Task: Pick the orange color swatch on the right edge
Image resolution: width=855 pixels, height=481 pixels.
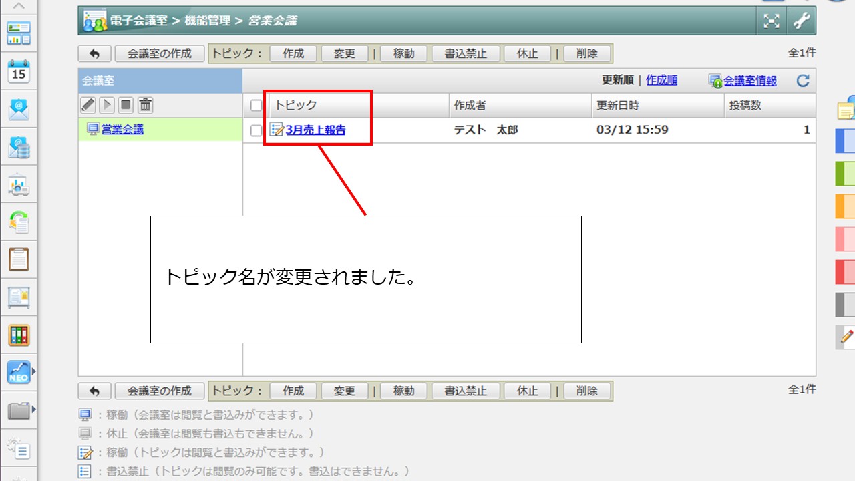Action: coord(846,206)
